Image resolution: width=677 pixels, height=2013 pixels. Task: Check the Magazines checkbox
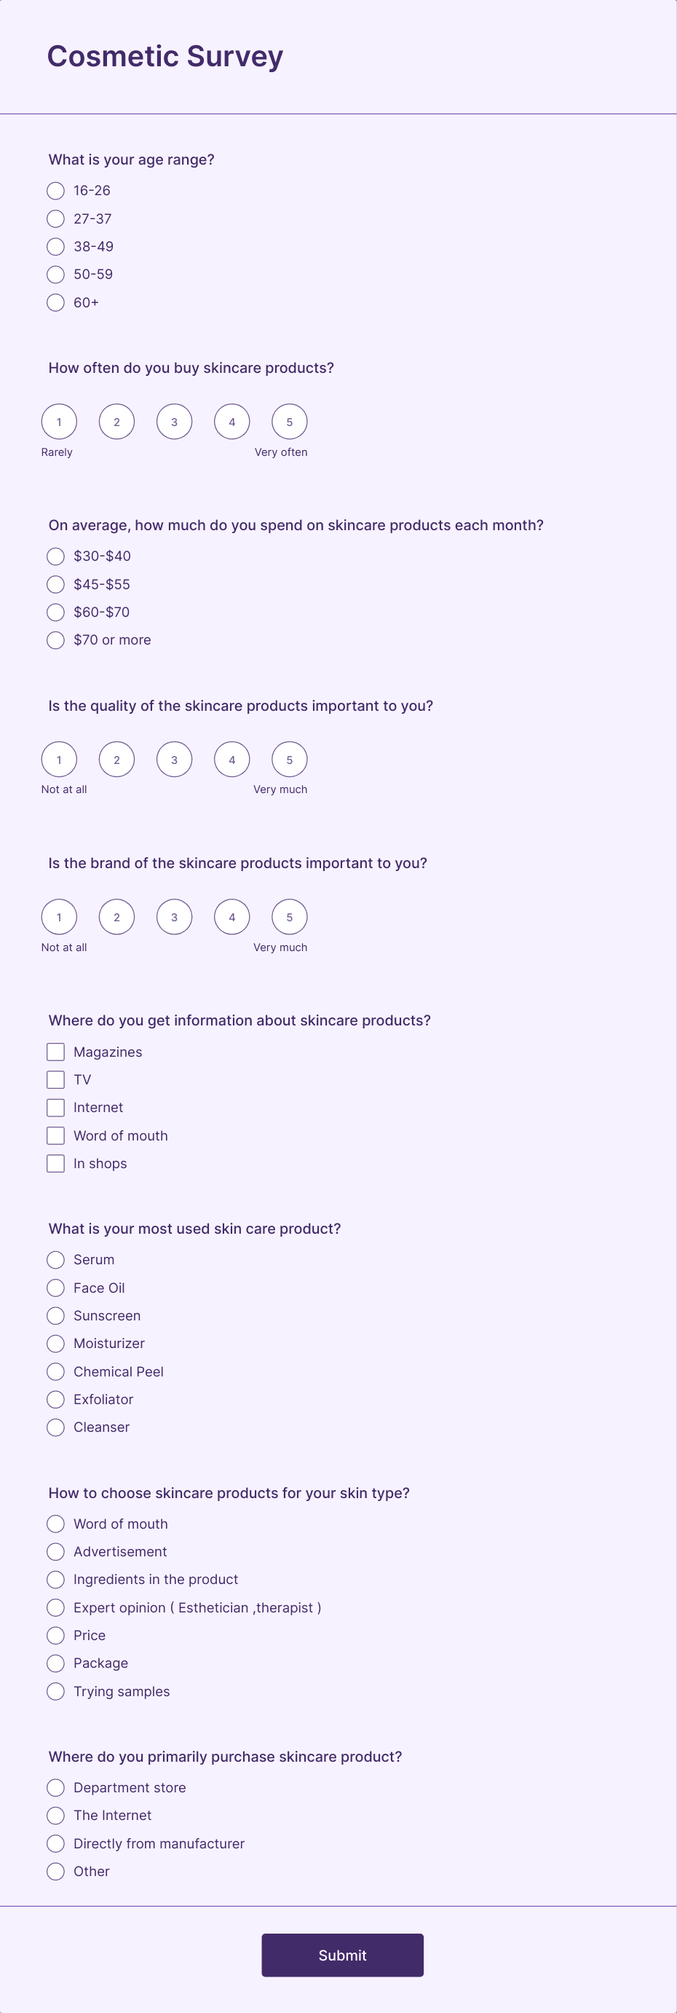[55, 1052]
